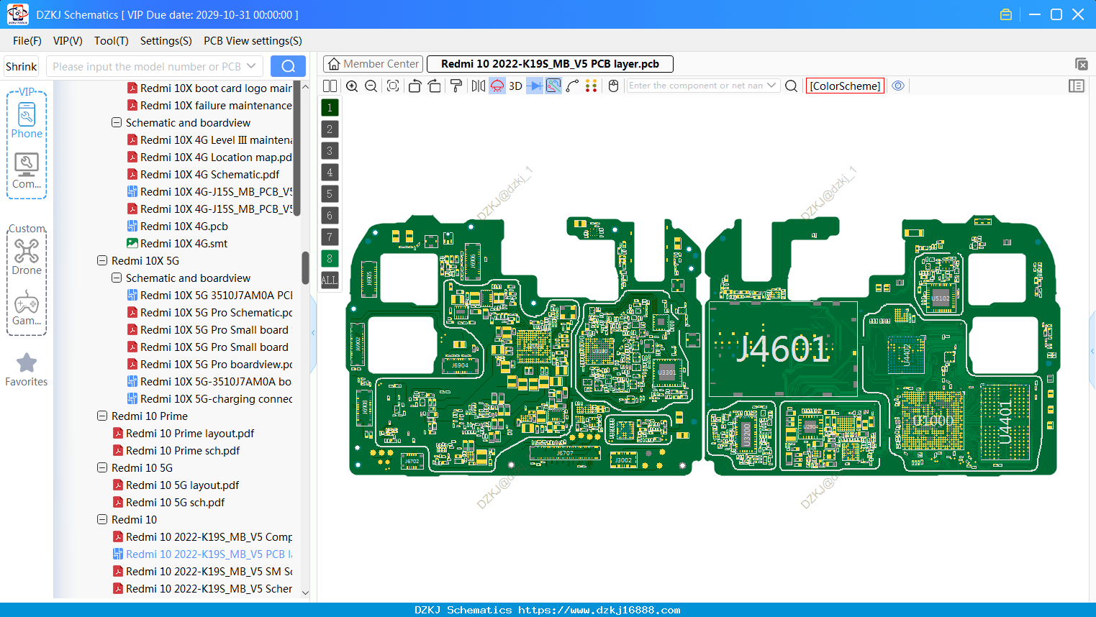1096x617 pixels.
Task: Collapse the Schematic and boardview node above Redmi 10X 4G files
Action: pos(117,122)
